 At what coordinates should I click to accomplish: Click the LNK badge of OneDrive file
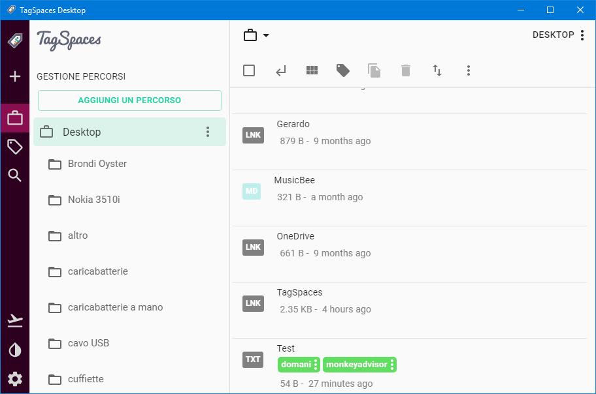253,247
